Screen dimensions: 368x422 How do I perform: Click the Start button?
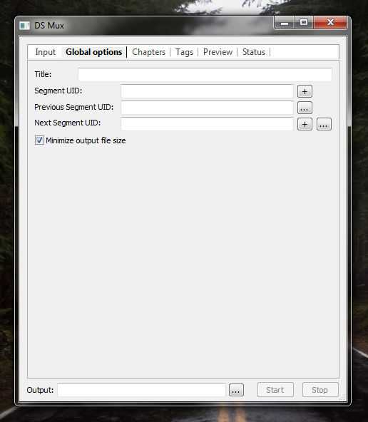(x=275, y=390)
